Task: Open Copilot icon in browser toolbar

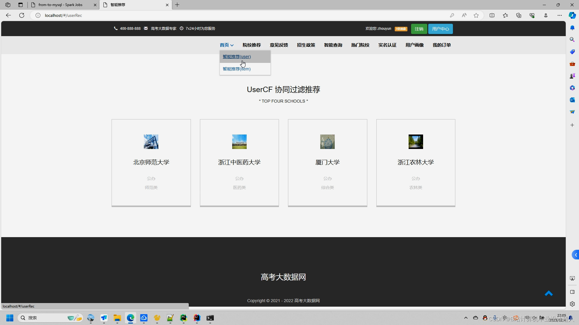Action: click(572, 15)
